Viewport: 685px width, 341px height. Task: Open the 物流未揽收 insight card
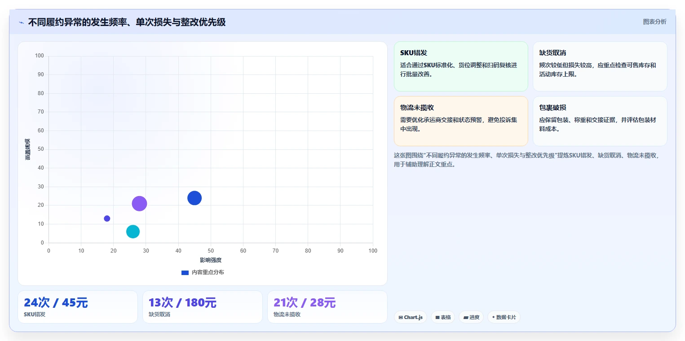461,121
